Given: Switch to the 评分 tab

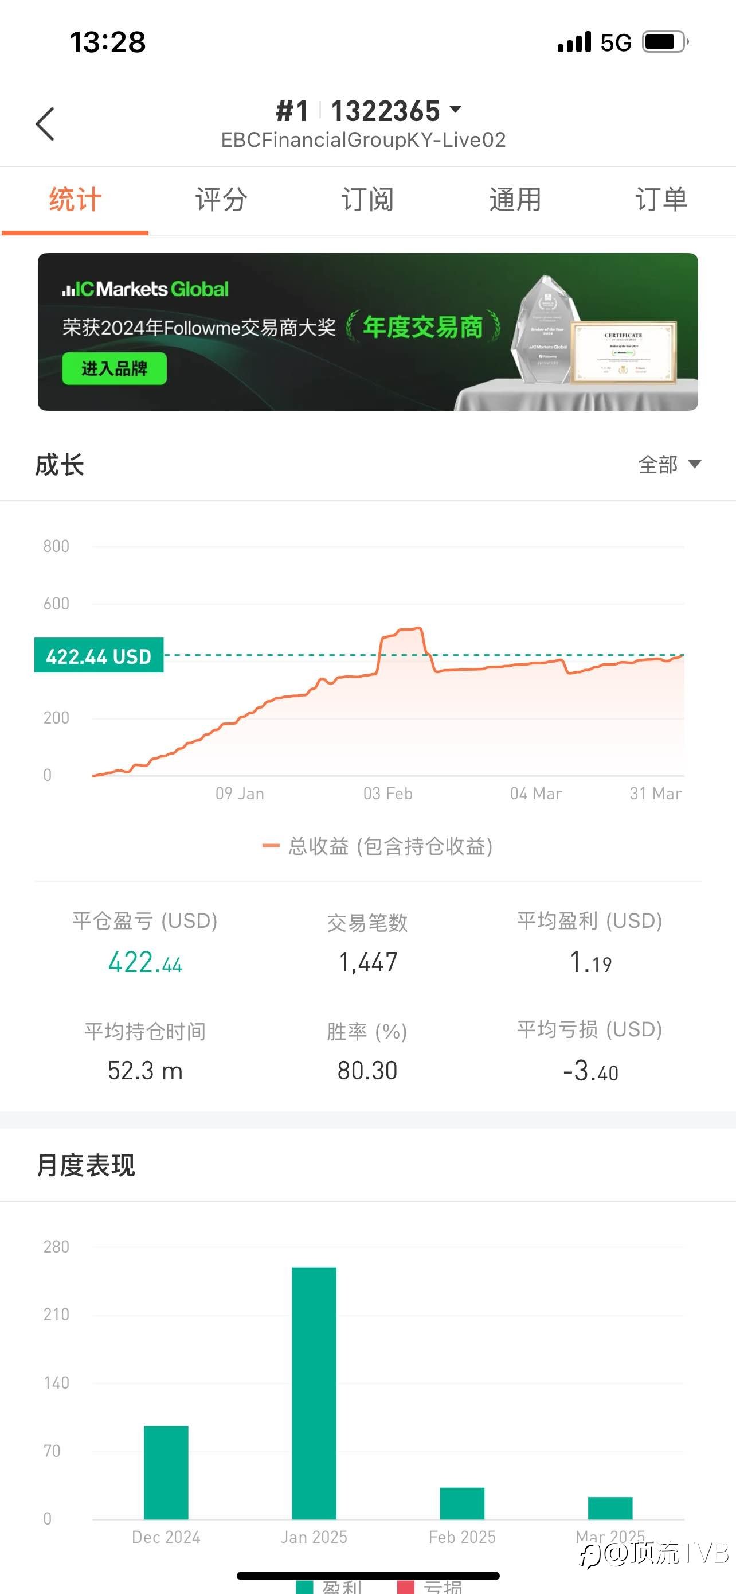Looking at the screenshot, I should 221,200.
